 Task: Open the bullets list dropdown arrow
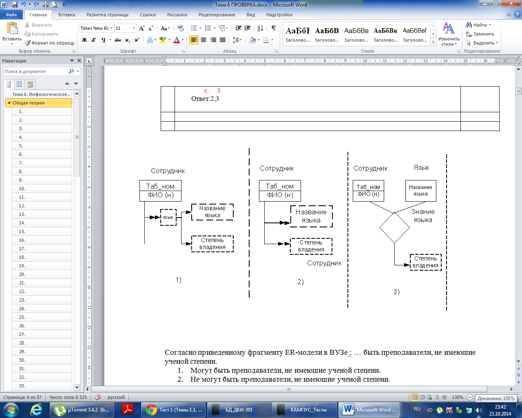[x=200, y=28]
